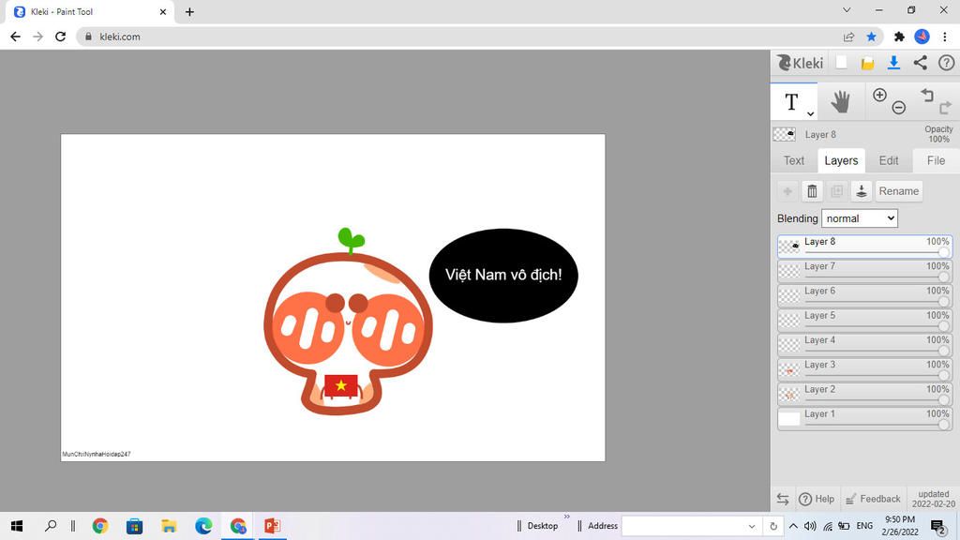960x540 pixels.
Task: Open the taskbar Address dropdown arrow
Action: pyautogui.click(x=751, y=526)
